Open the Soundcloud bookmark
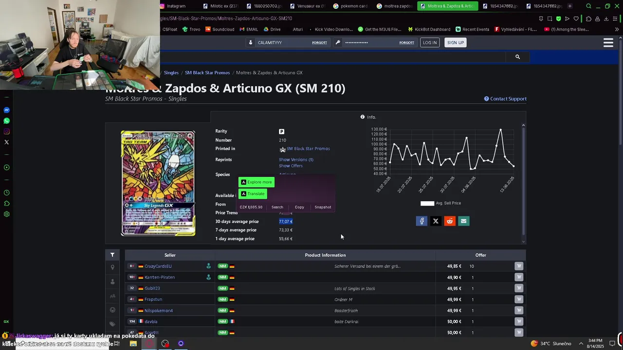 click(x=220, y=29)
